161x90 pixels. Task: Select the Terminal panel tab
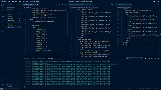(x=51, y=59)
